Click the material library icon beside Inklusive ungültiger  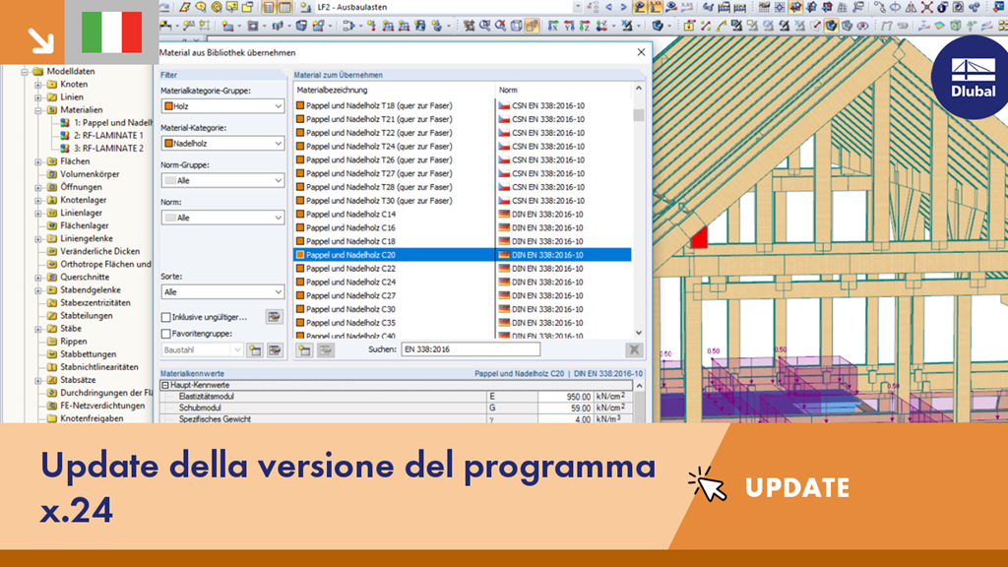275,317
